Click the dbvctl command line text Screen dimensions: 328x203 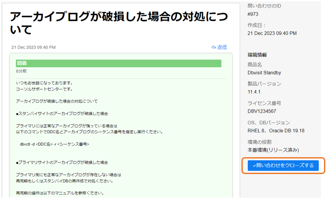(x=54, y=144)
